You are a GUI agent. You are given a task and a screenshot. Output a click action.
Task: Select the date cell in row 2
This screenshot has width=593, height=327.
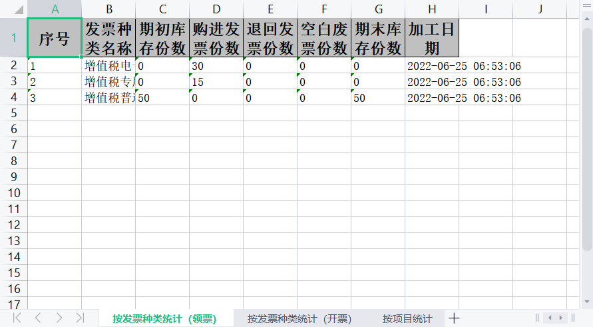pos(432,65)
